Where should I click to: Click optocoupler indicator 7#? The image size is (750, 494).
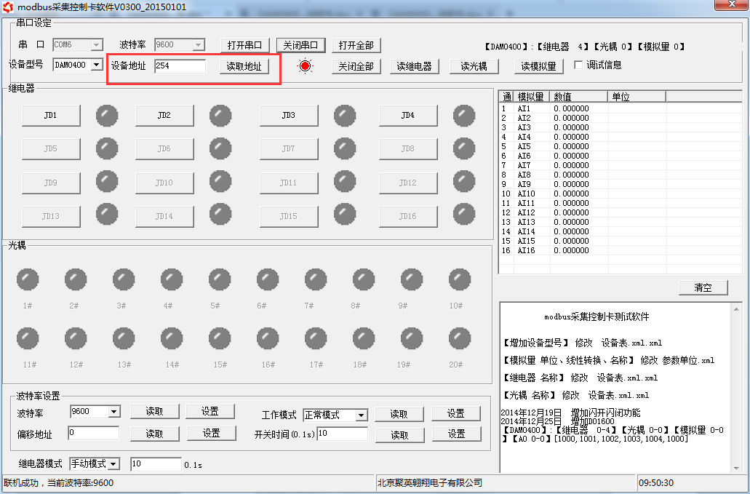tap(316, 279)
